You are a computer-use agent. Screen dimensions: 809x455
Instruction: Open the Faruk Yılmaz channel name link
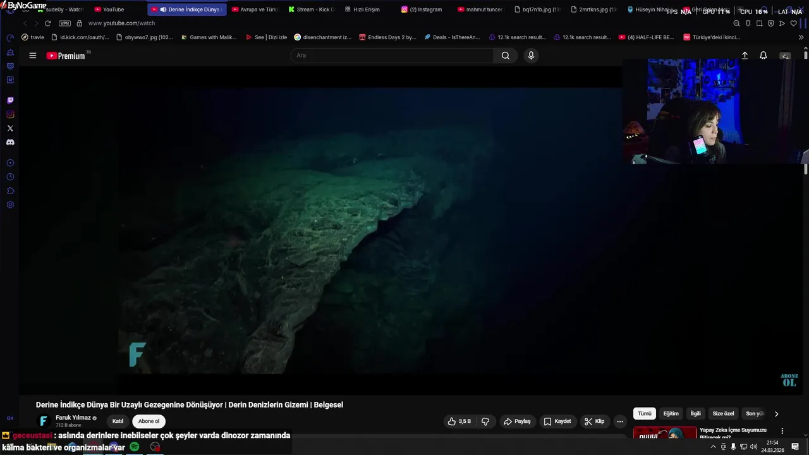point(73,418)
